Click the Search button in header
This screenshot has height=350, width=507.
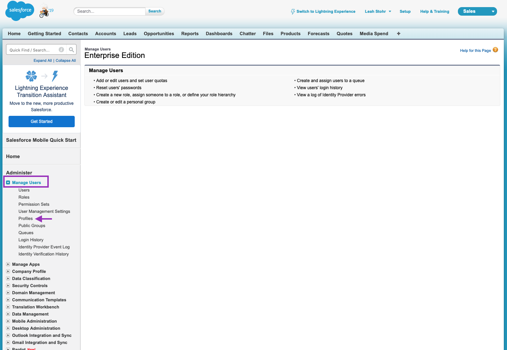(x=155, y=11)
